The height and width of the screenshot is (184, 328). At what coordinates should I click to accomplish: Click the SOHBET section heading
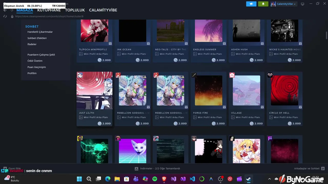click(x=32, y=26)
